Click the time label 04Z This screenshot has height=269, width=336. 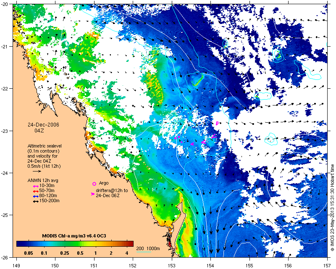39,130
